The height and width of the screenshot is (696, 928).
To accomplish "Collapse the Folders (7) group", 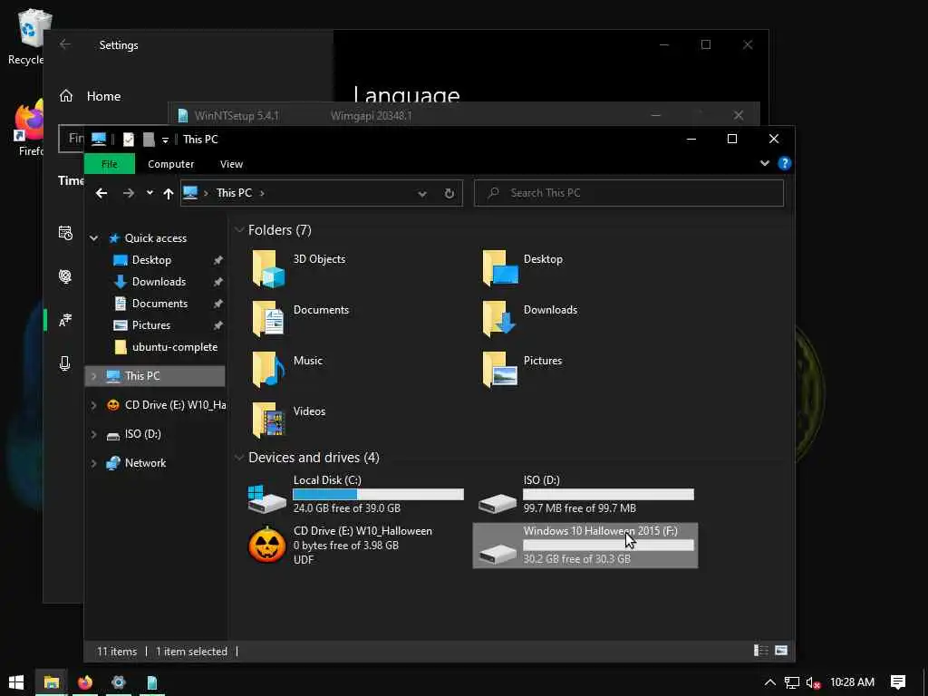I will tap(239, 229).
